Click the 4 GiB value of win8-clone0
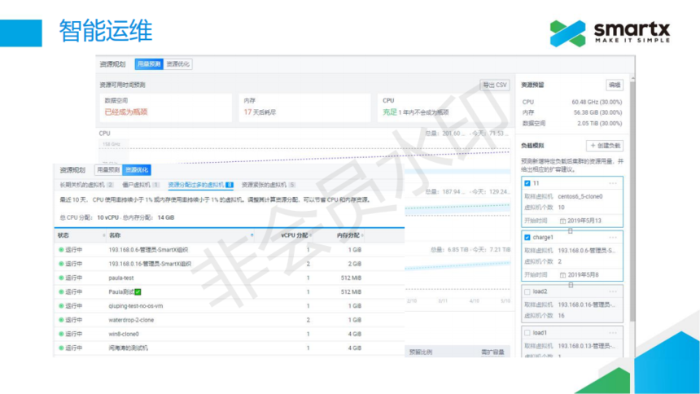The width and height of the screenshot is (700, 394). 354,334
